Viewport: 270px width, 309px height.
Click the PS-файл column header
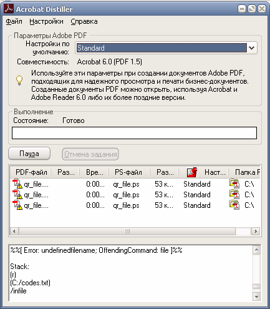pyautogui.click(x=128, y=172)
